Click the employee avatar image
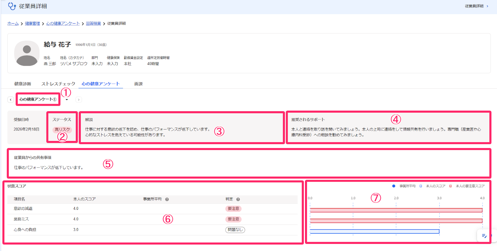Viewport: 497px width, 251px height. tap(27, 53)
